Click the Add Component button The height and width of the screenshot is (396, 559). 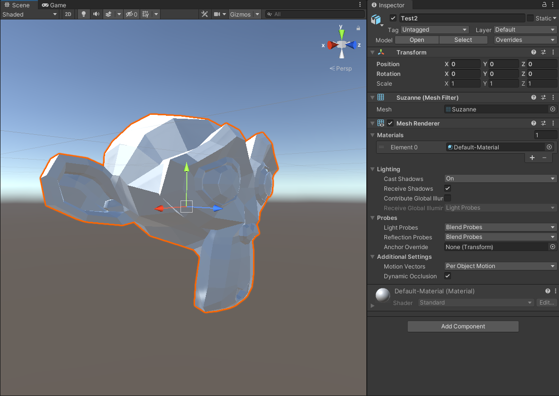(463, 326)
